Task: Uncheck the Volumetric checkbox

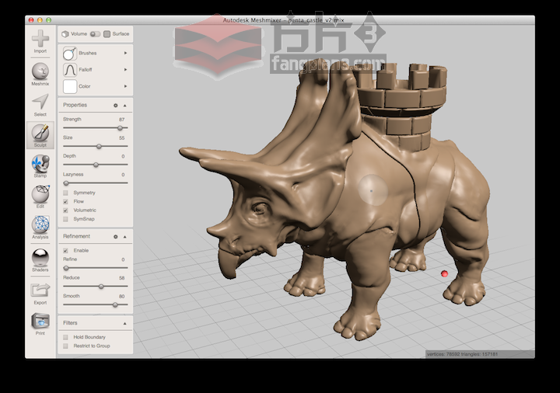Action: [x=65, y=210]
